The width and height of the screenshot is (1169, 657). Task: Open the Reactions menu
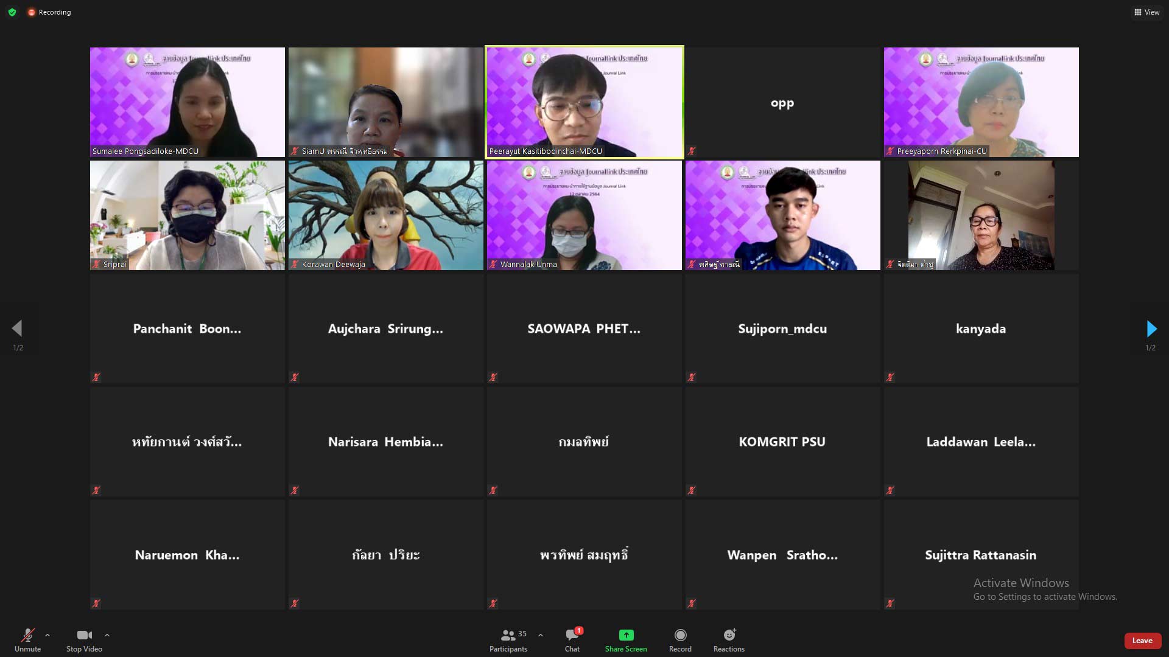729,636
